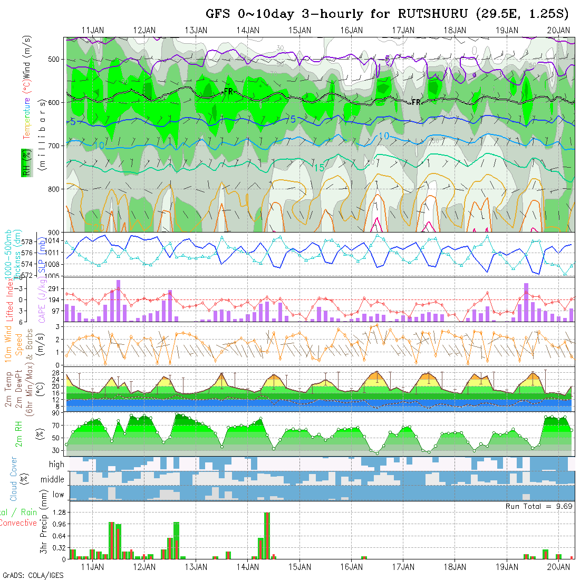Click the GrADS: COLA/IGES credit text
This screenshot has height=580, width=580.
pos(33,575)
